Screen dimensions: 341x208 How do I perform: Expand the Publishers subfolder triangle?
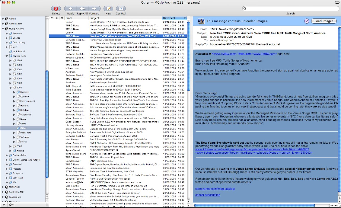coord(14,133)
